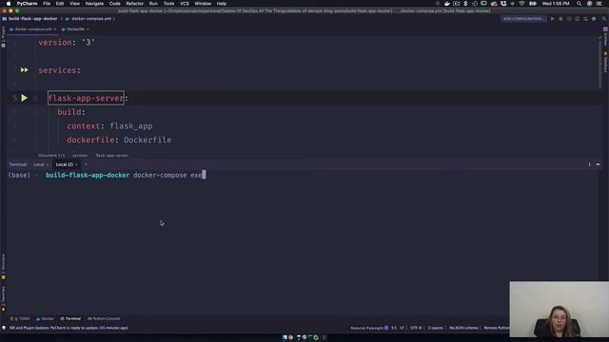Open Notification Center list icon
Viewport: 609px width, 342px height.
pyautogui.click(x=599, y=4)
